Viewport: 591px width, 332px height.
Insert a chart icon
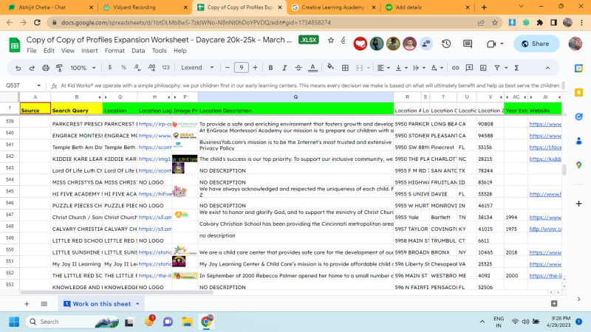483,68
